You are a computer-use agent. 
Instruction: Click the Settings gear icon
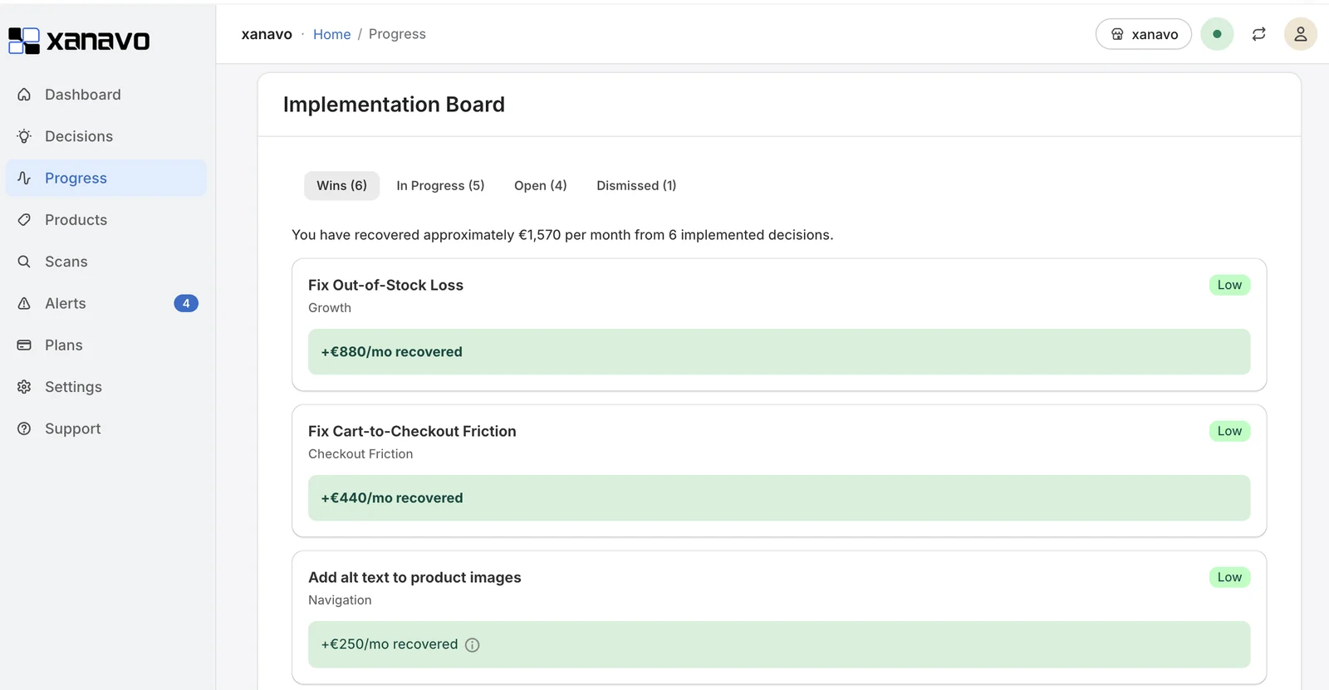coord(24,387)
